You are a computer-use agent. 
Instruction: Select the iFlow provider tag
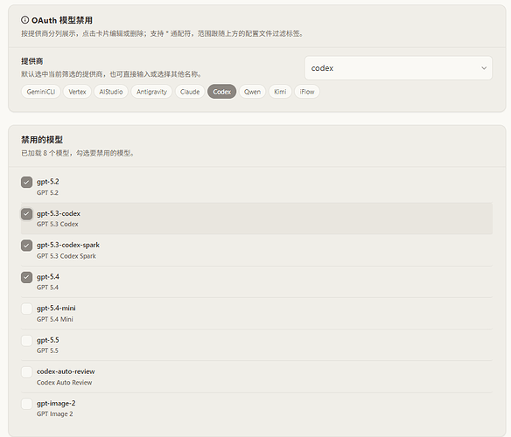pos(307,92)
